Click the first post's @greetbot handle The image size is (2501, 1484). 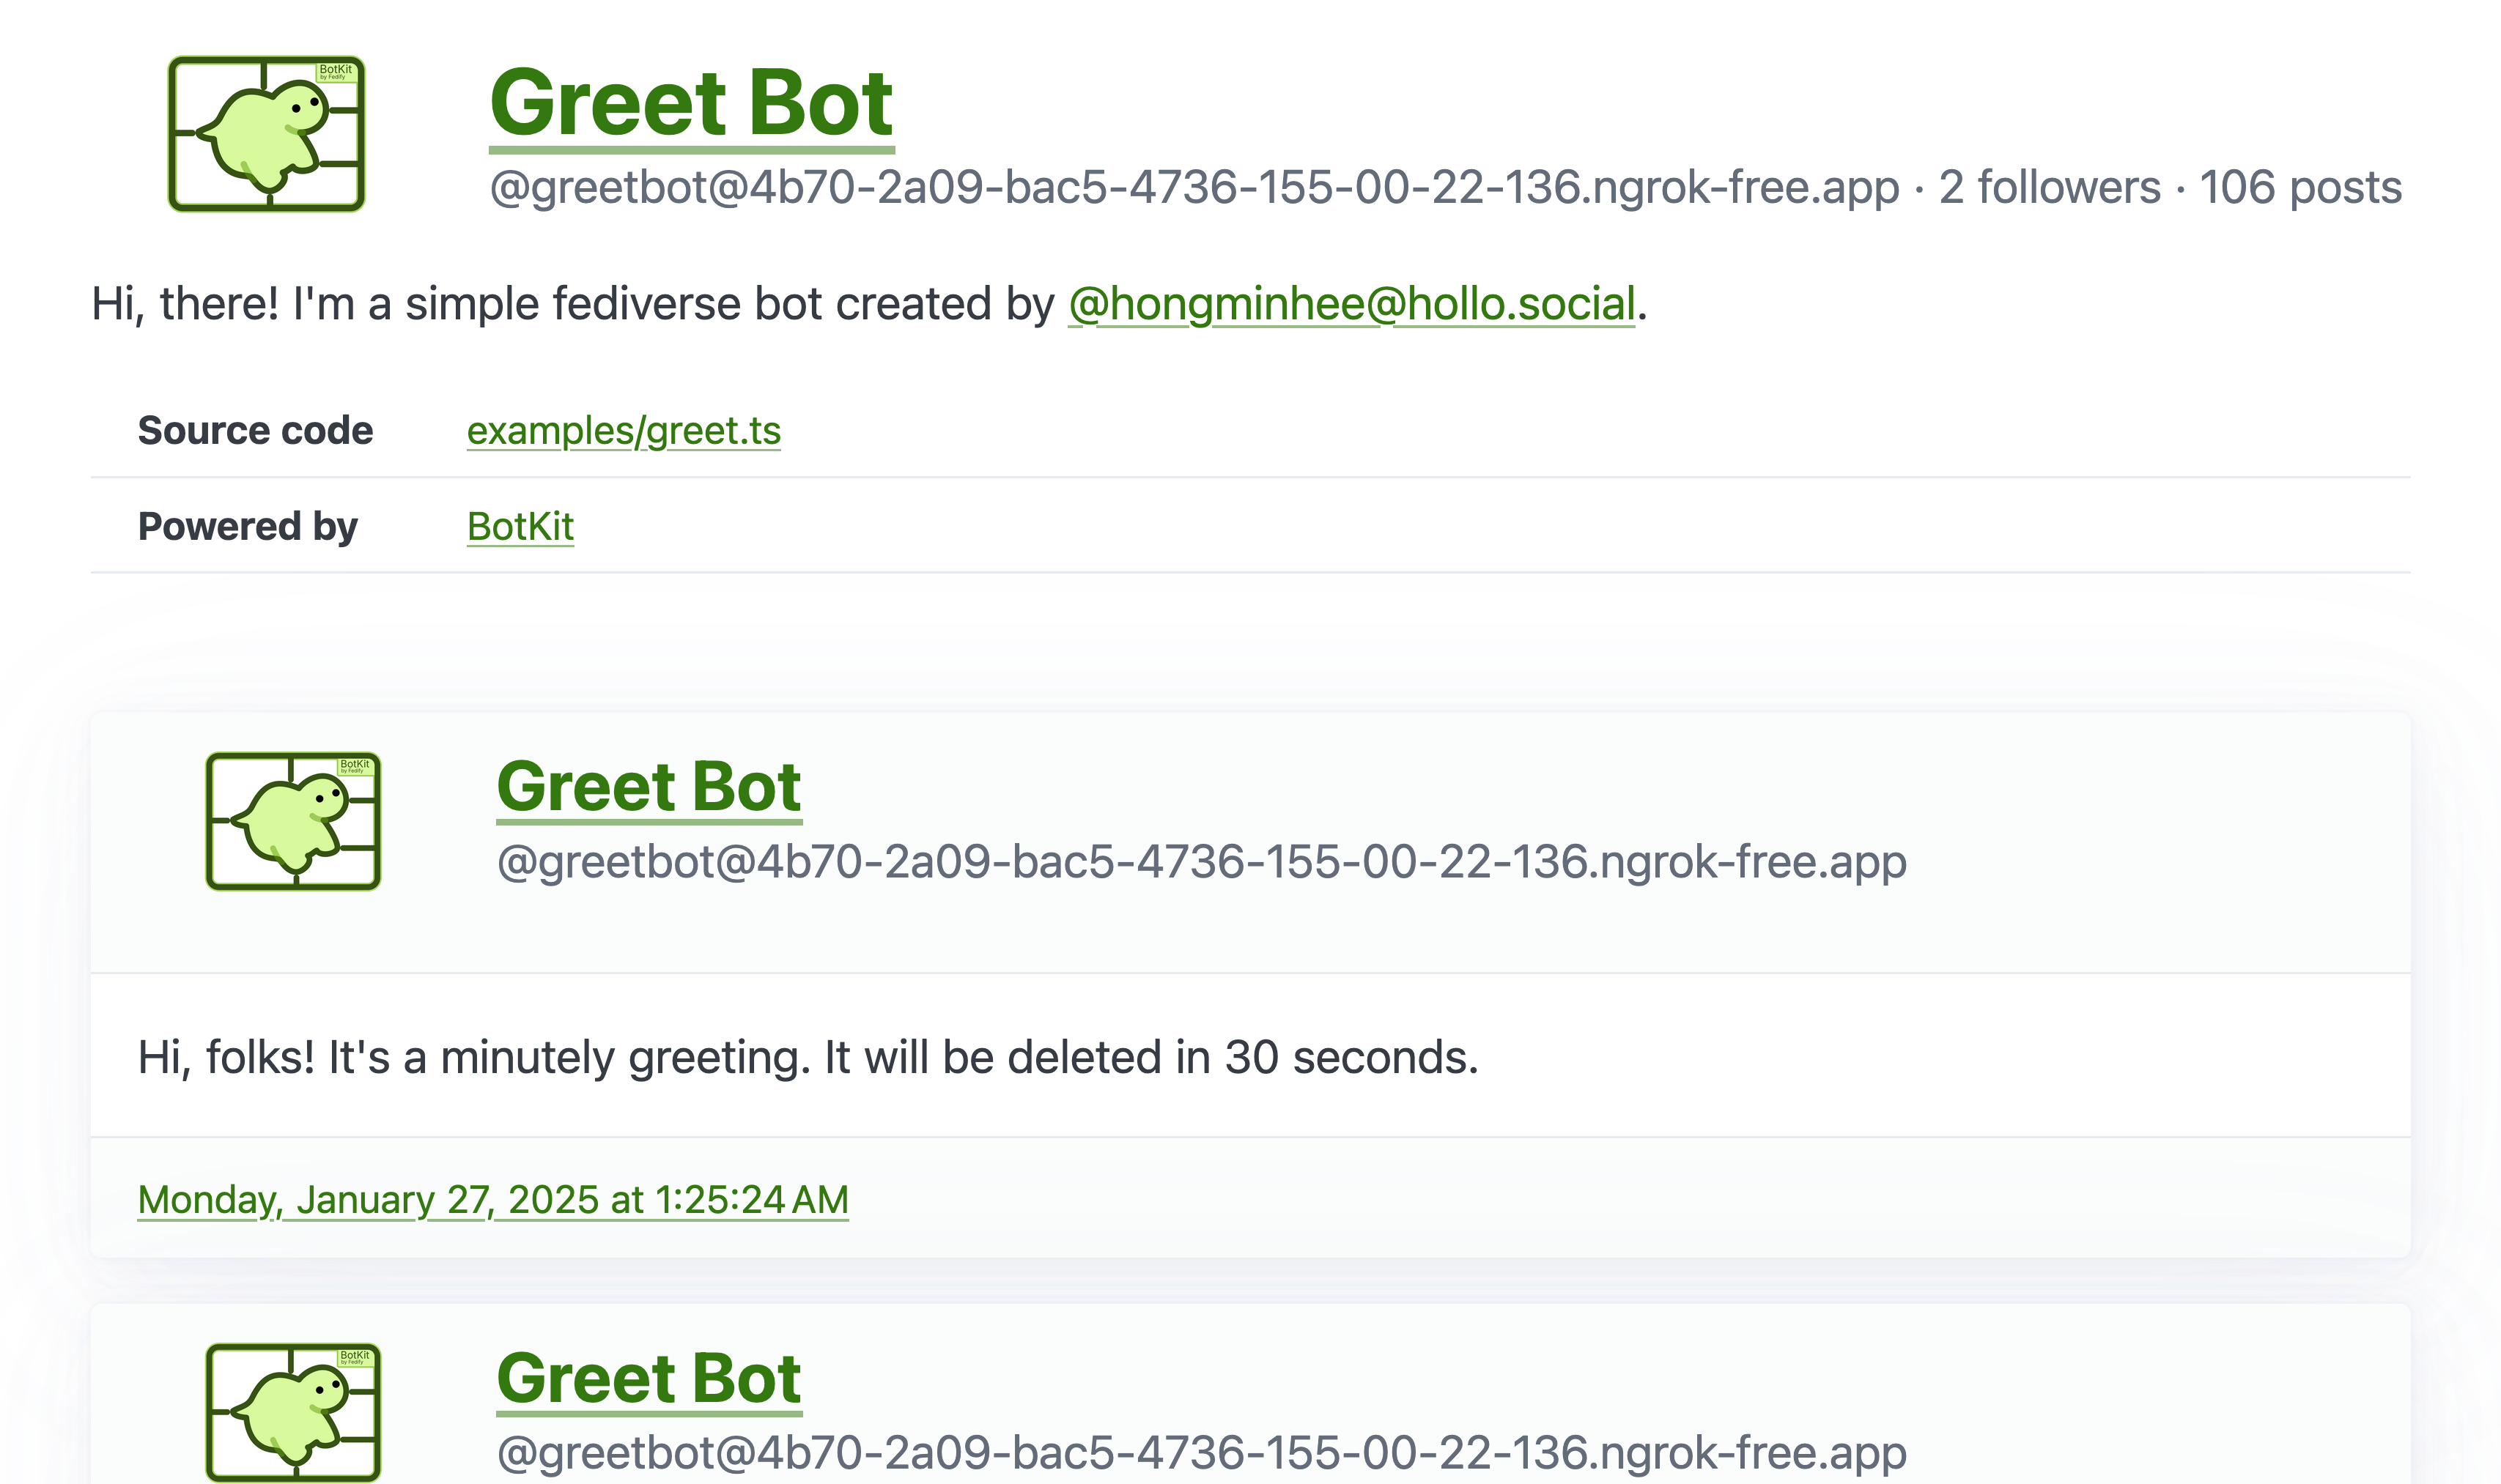click(x=1202, y=862)
